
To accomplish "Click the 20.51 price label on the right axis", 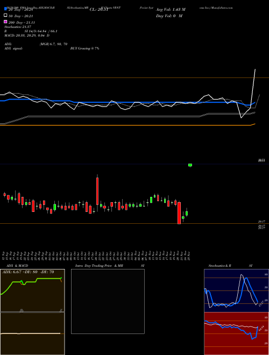I will [261, 160].
